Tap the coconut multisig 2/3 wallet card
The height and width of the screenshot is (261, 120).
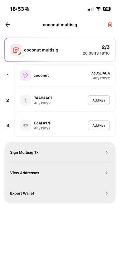point(60,50)
